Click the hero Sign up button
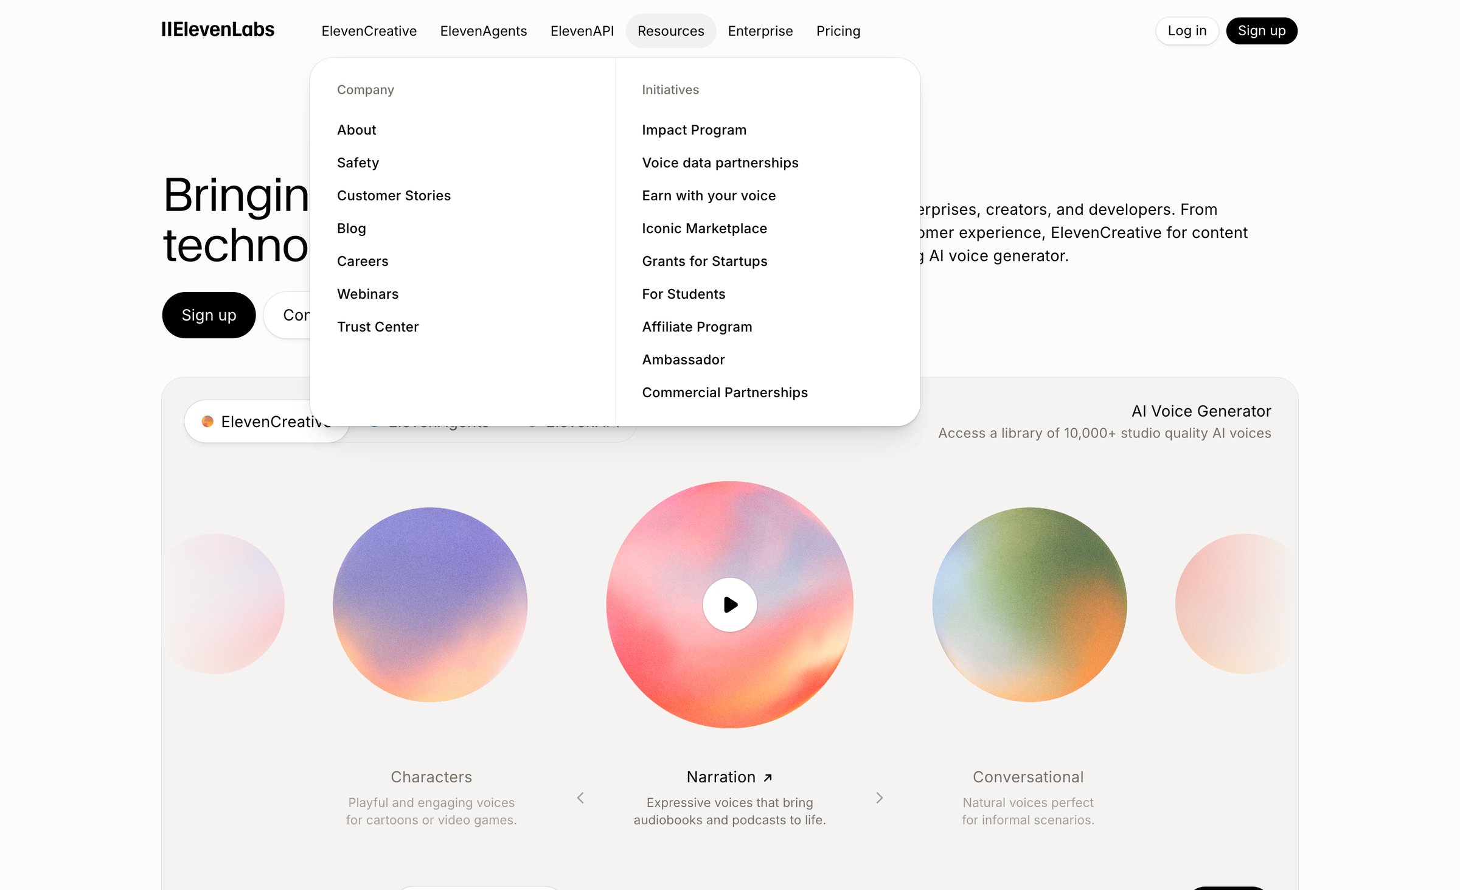The height and width of the screenshot is (890, 1460). [x=209, y=315]
